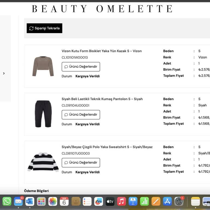The height and width of the screenshot is (210, 210).
Task: Launch the Apple TV app from the dock
Action: (x=110, y=201)
